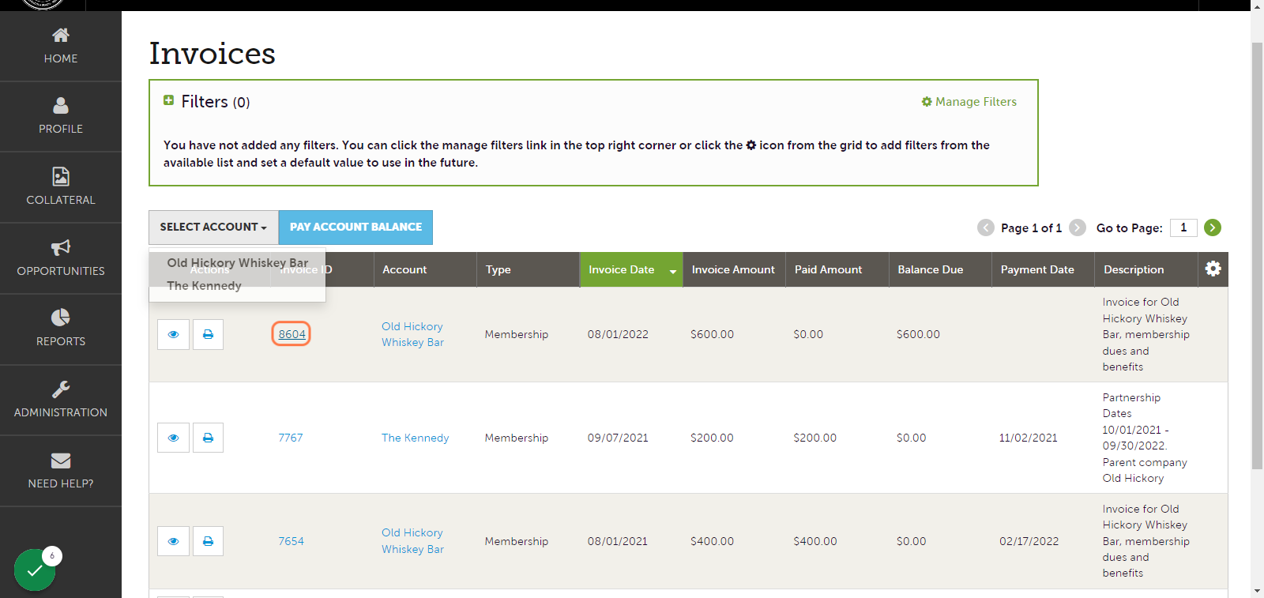This screenshot has width=1264, height=598.
Task: Open Old Hickory Whiskey Bar link in invoice 8604 row
Action: coord(412,334)
